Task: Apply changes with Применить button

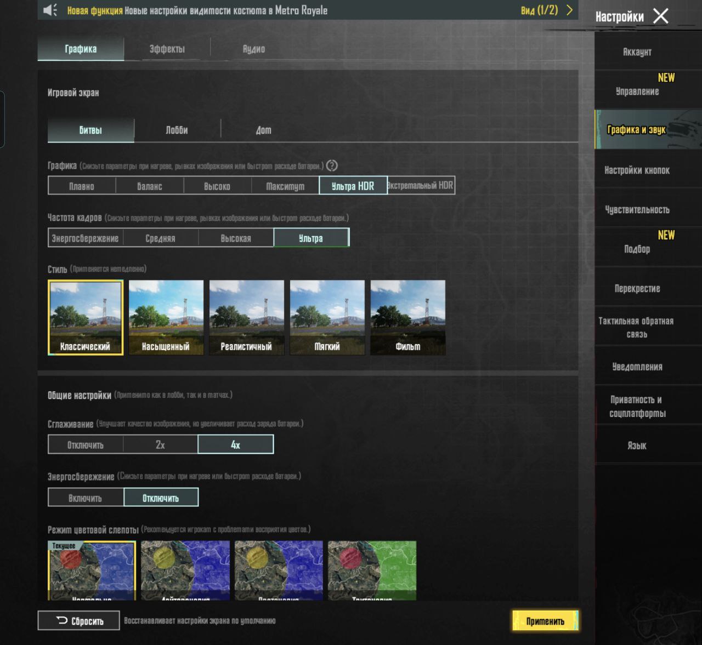Action: point(545,621)
